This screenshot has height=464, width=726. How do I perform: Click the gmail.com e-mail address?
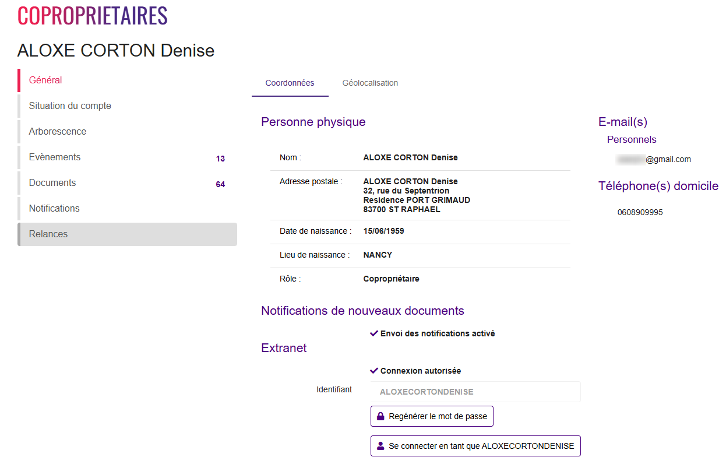click(x=654, y=159)
